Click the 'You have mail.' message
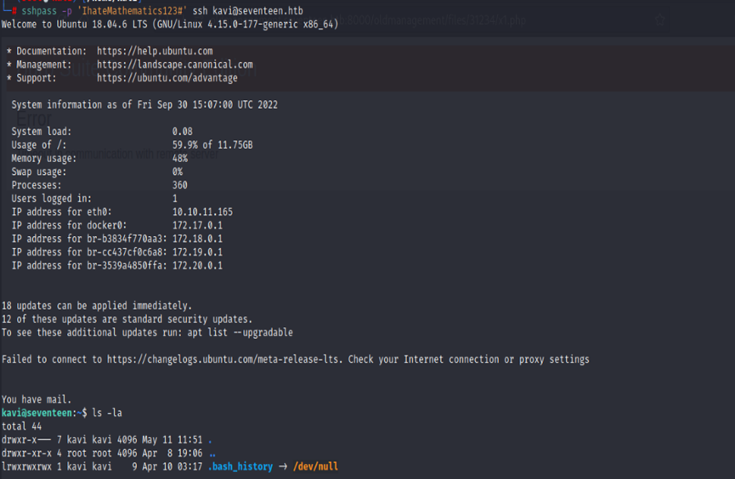Screen dimensions: 735x479 34,399
